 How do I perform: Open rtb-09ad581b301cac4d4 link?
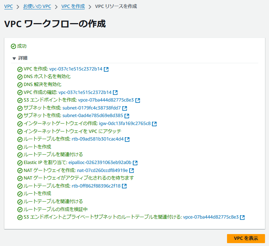click(97, 139)
